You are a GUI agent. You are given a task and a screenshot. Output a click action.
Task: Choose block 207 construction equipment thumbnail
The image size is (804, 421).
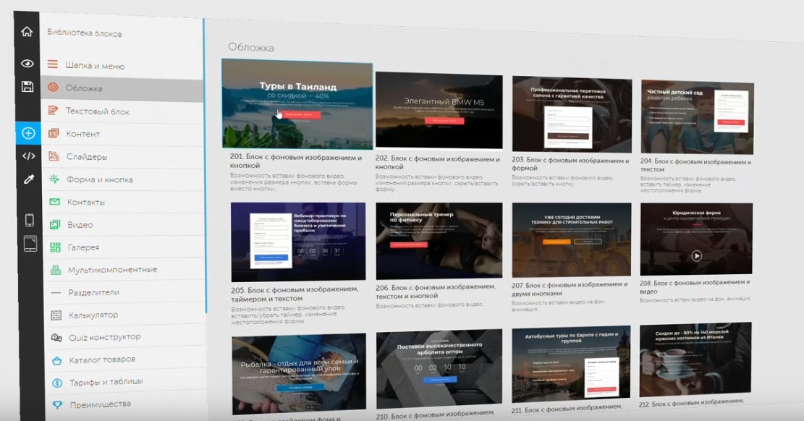pyautogui.click(x=571, y=239)
